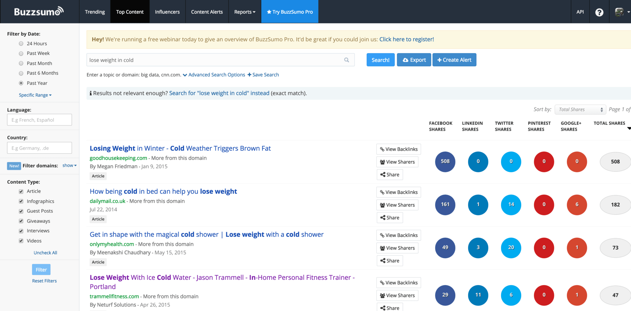
Task: Toggle the Videos checkbox
Action: [x=21, y=241]
